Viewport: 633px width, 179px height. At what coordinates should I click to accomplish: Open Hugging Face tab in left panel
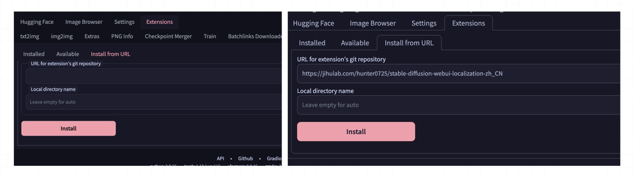(37, 22)
